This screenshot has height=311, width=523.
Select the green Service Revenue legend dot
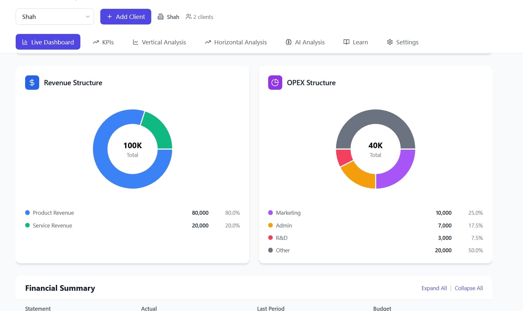click(27, 225)
